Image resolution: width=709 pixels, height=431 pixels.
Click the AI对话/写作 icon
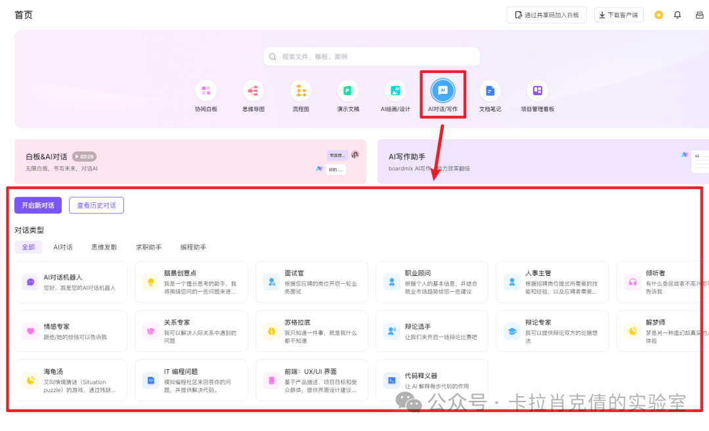tap(442, 91)
